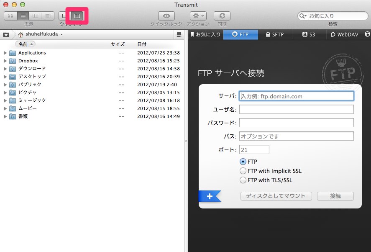Open the Action gear menu

tap(198, 16)
